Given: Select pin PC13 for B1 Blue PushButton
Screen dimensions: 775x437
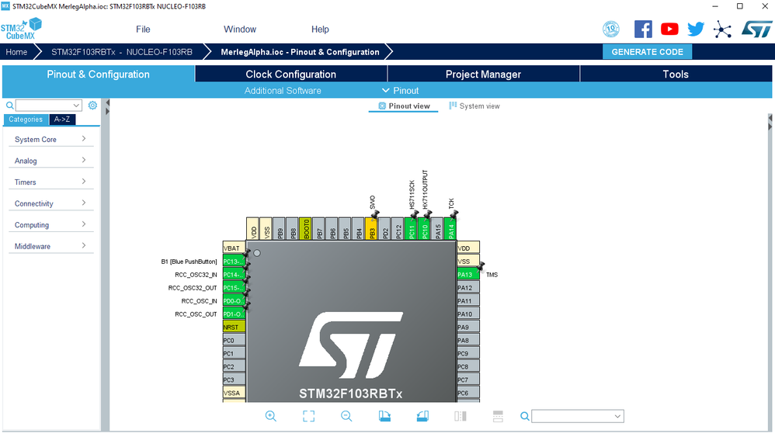Looking at the screenshot, I should pos(234,262).
